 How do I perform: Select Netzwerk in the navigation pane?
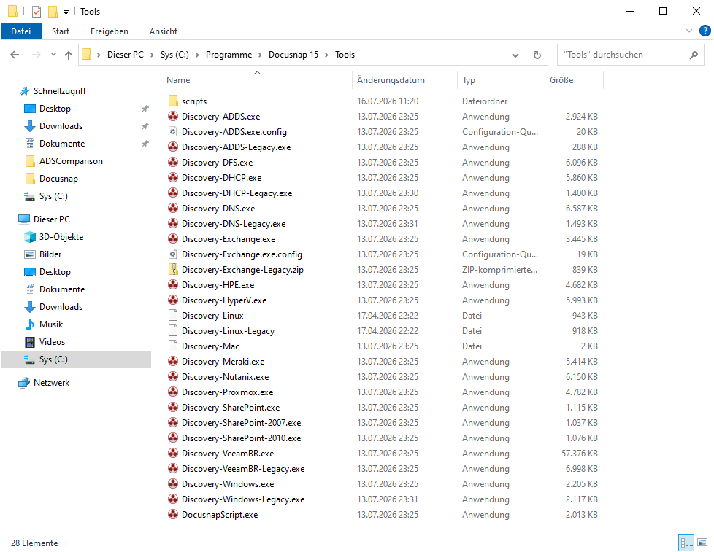(x=51, y=383)
